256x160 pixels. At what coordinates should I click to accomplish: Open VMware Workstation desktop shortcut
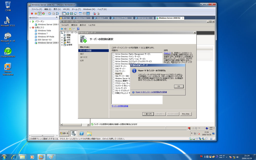click(8, 69)
